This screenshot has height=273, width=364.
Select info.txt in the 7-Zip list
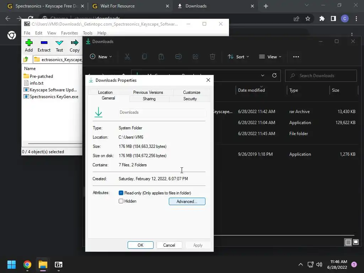click(34, 83)
